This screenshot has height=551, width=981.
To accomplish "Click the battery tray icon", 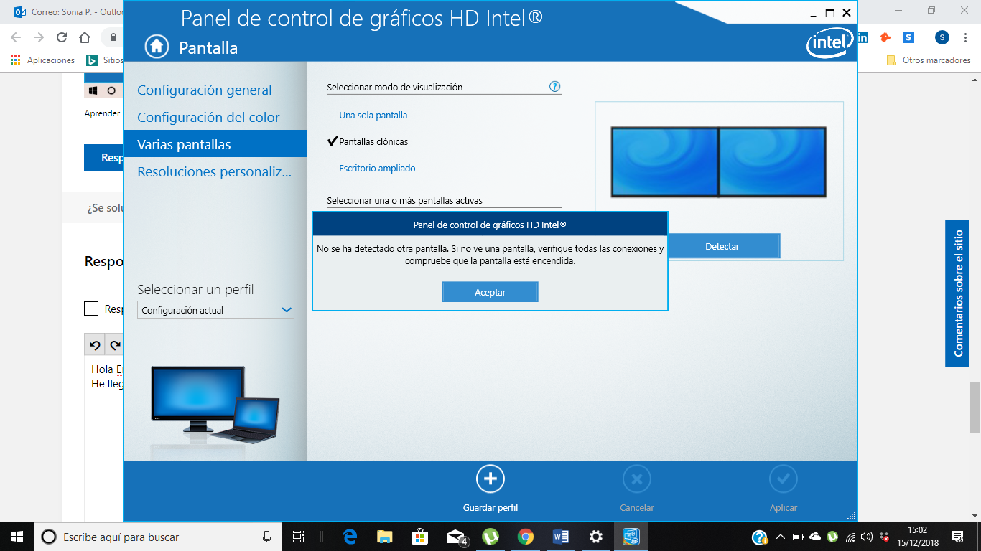I will pyautogui.click(x=798, y=537).
